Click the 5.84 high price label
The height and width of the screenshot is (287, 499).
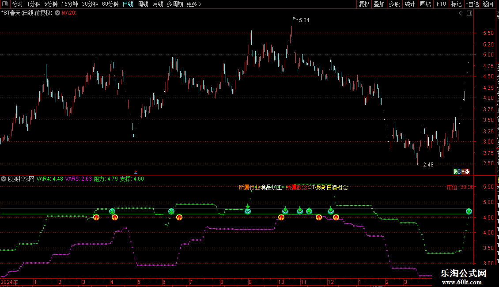coord(304,20)
